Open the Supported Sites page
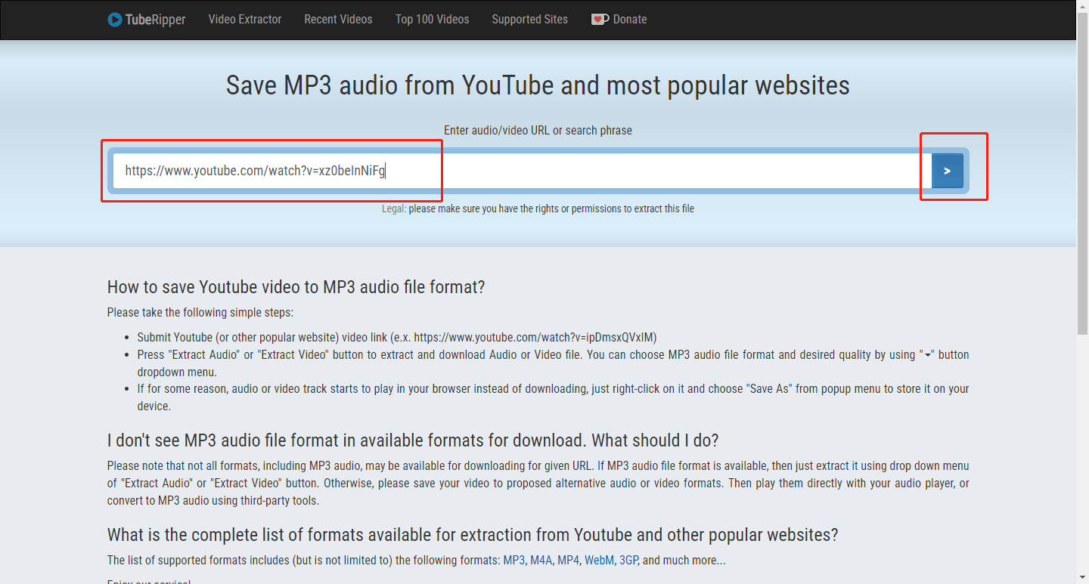This screenshot has height=584, width=1089. tap(529, 20)
